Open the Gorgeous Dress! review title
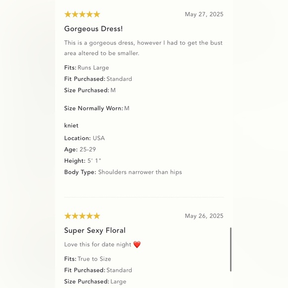The image size is (288, 288). click(93, 29)
